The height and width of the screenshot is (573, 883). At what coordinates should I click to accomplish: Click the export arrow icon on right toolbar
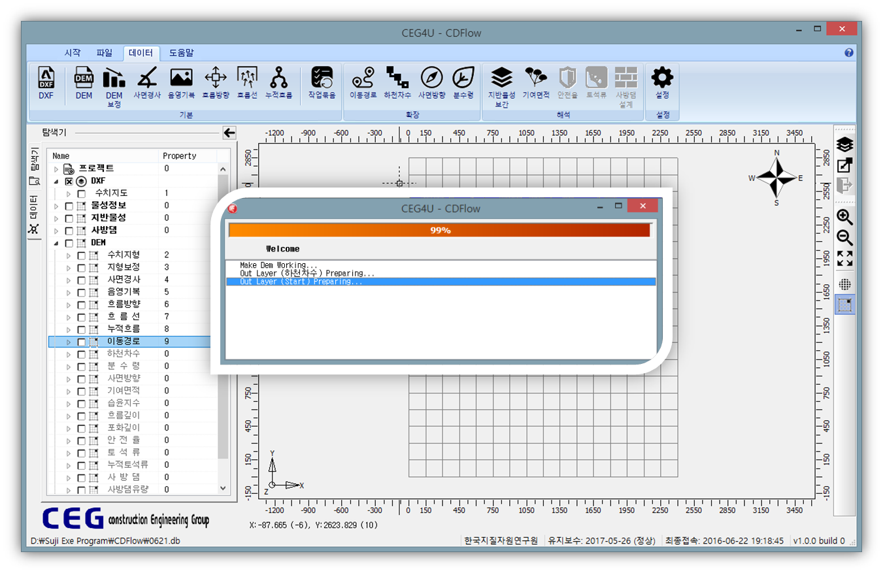844,185
